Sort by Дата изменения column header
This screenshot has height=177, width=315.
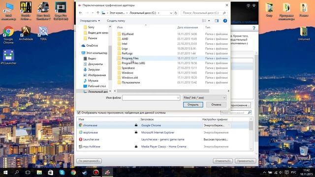(188, 28)
